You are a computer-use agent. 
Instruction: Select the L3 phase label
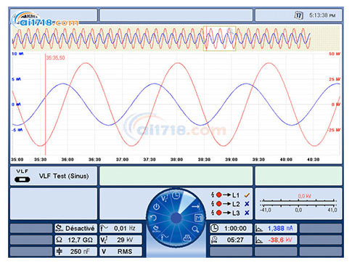pos(236,213)
